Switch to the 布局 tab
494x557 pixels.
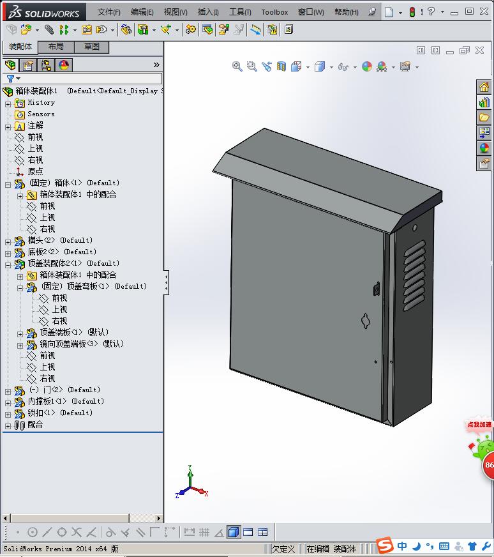(x=56, y=47)
